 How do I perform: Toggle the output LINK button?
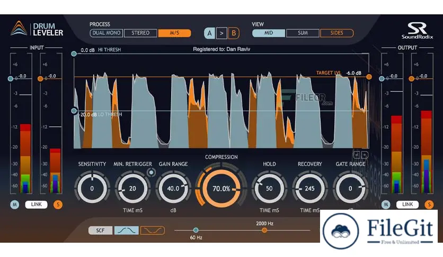tap(407, 204)
